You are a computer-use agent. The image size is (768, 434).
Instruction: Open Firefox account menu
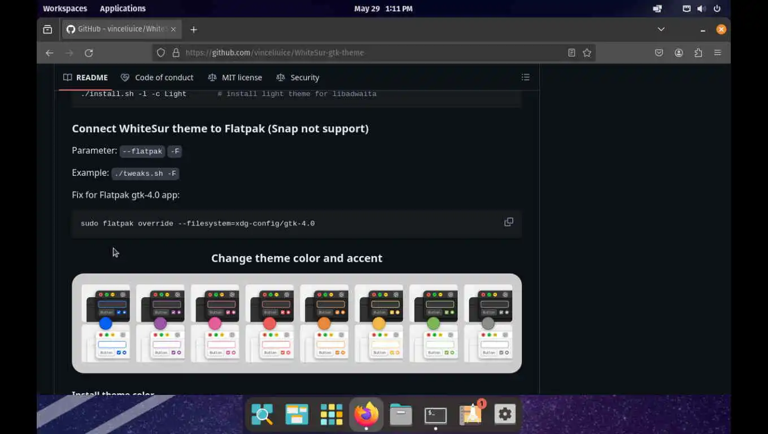click(679, 53)
